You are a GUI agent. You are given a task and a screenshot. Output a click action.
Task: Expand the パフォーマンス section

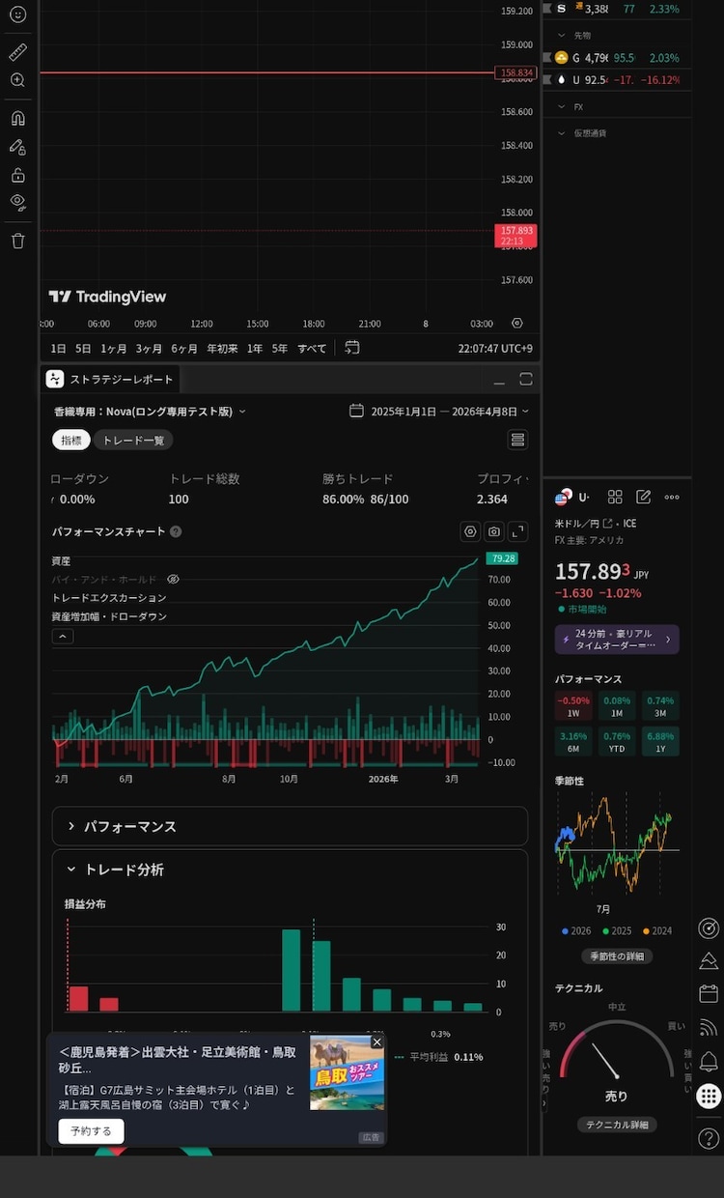pyautogui.click(x=290, y=827)
